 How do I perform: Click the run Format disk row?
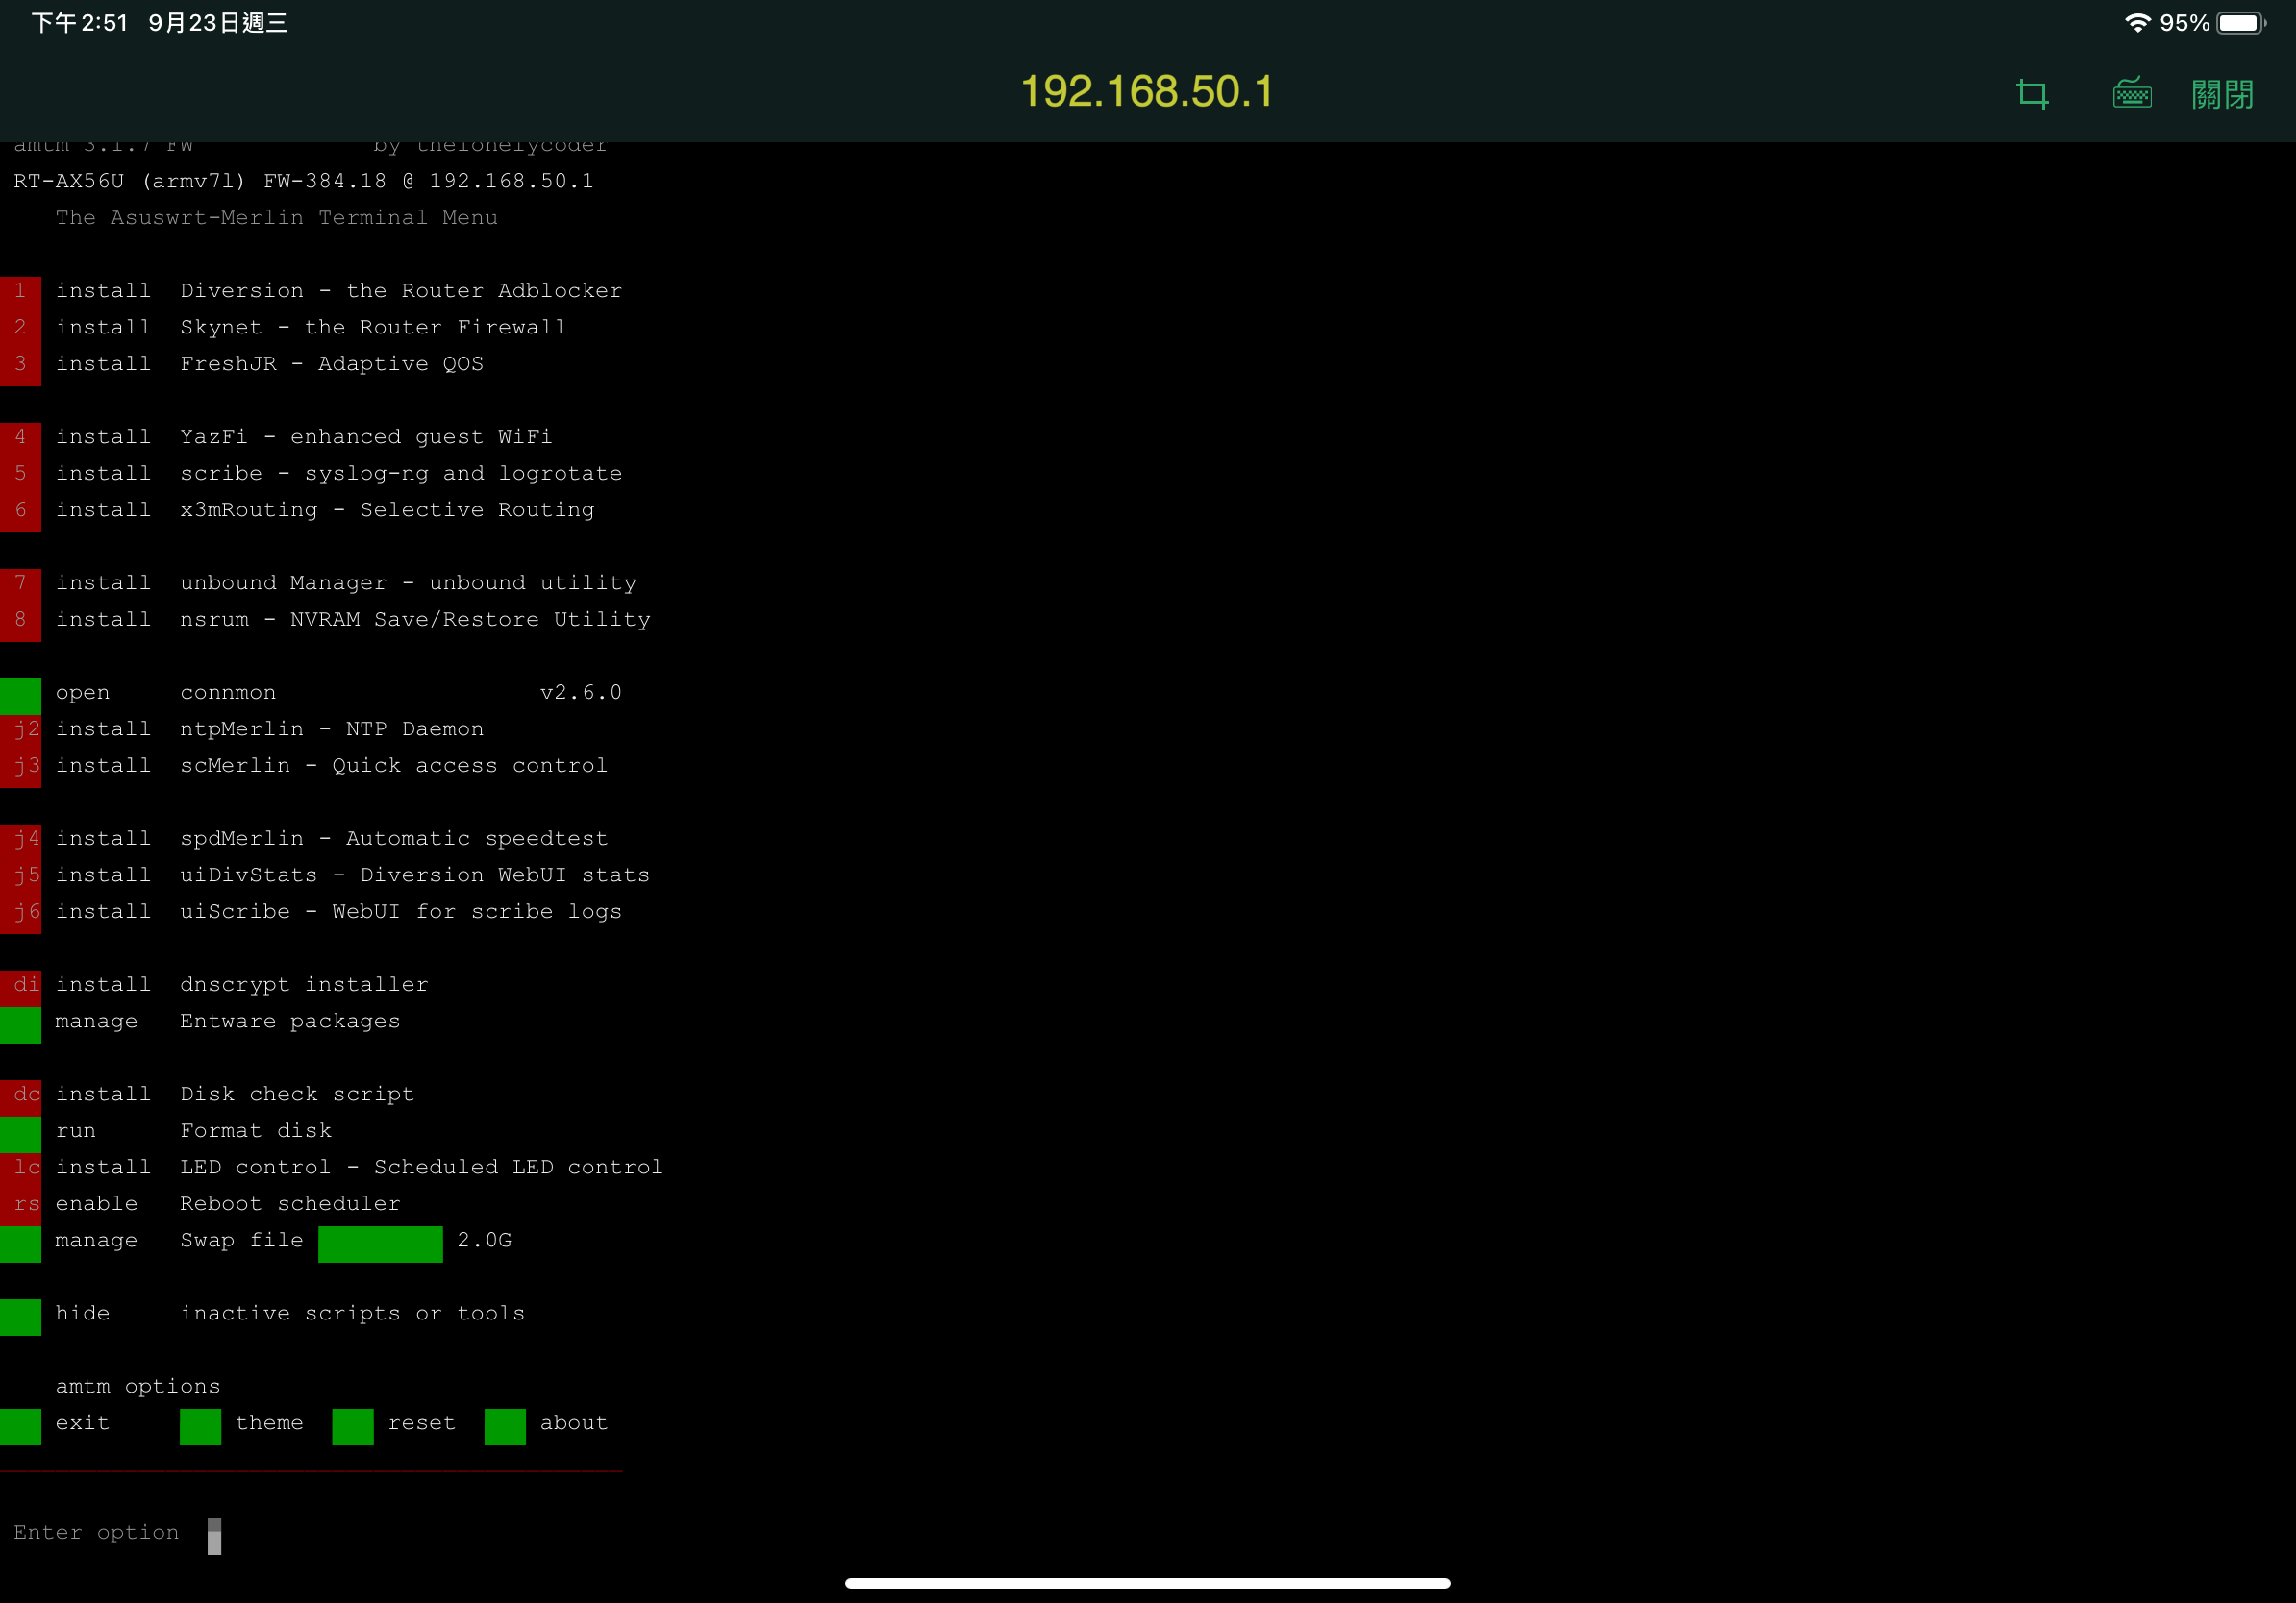(x=167, y=1131)
